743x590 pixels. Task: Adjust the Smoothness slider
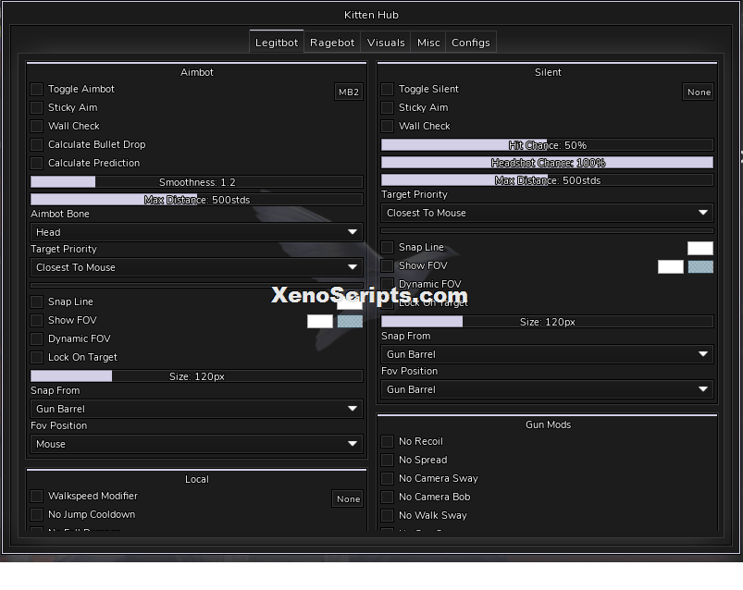(197, 182)
